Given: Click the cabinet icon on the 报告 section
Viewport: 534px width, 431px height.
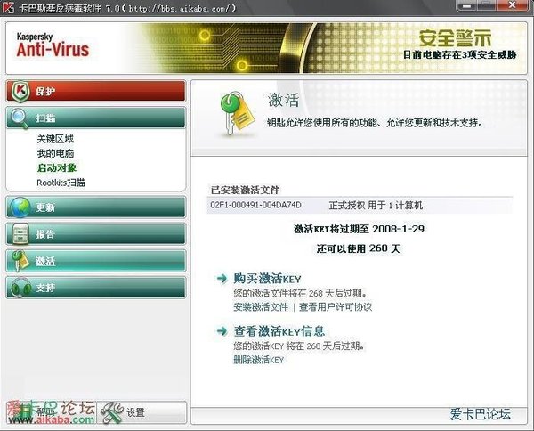Looking at the screenshot, I should [x=20, y=234].
